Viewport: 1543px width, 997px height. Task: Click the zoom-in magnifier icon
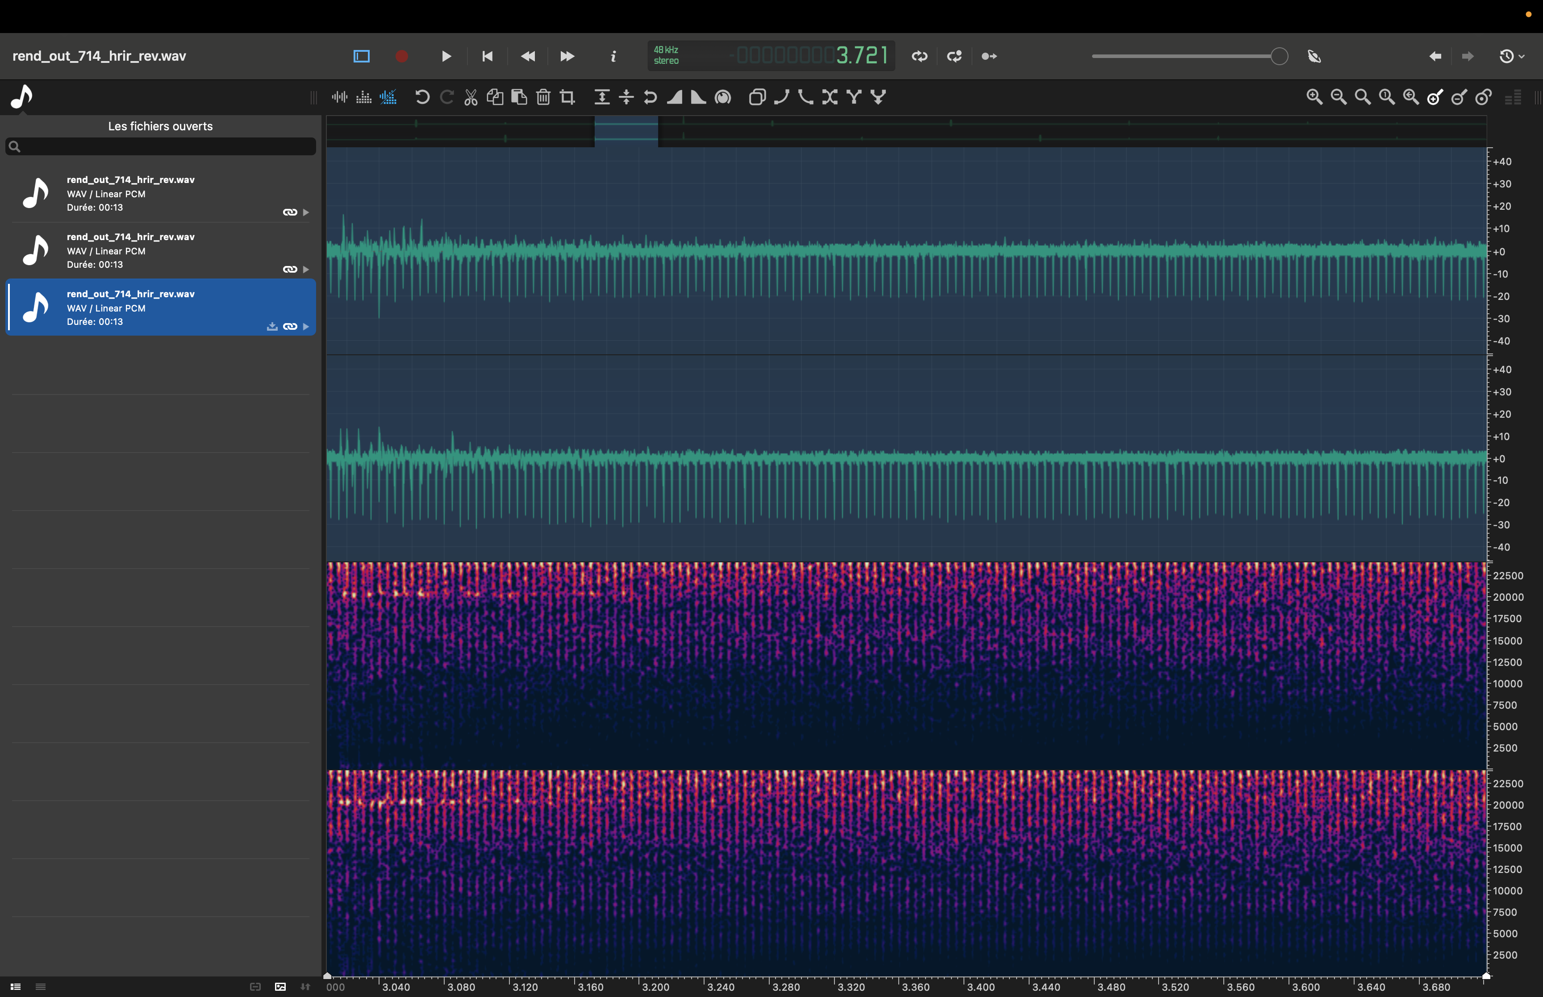(x=1314, y=97)
